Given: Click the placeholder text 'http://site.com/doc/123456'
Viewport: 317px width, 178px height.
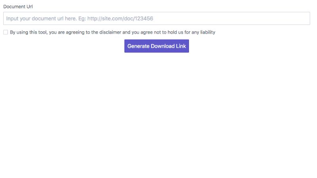Looking at the screenshot, I should point(120,19).
